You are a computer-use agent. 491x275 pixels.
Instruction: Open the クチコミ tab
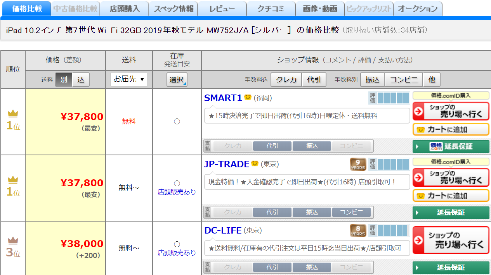[x=271, y=9]
